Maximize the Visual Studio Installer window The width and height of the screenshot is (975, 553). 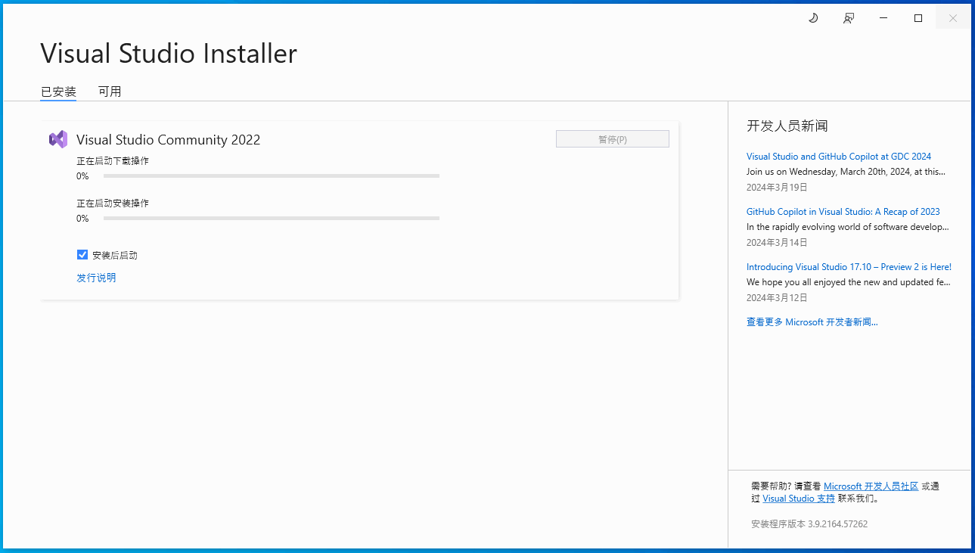coord(918,18)
